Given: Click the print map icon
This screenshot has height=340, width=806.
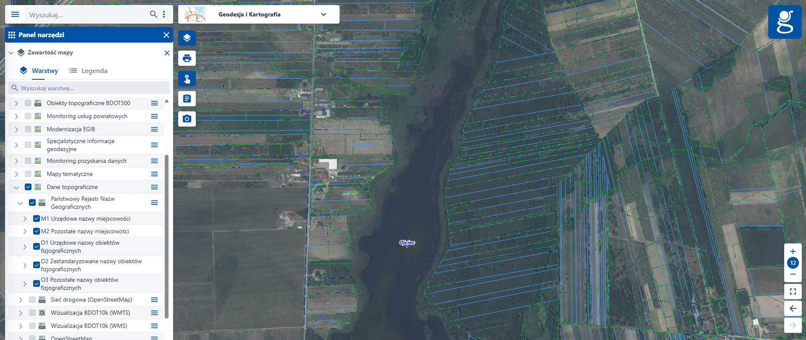Looking at the screenshot, I should tap(187, 58).
